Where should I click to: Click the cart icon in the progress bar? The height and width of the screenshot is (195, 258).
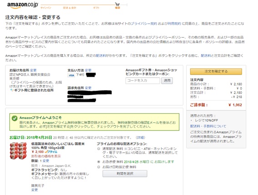(x=117, y=4)
